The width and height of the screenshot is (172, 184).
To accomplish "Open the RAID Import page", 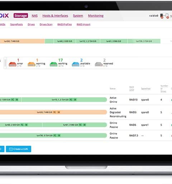I will (x=83, y=24).
